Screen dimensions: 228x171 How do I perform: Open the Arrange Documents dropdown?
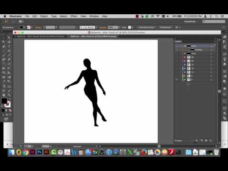click(x=21, y=21)
